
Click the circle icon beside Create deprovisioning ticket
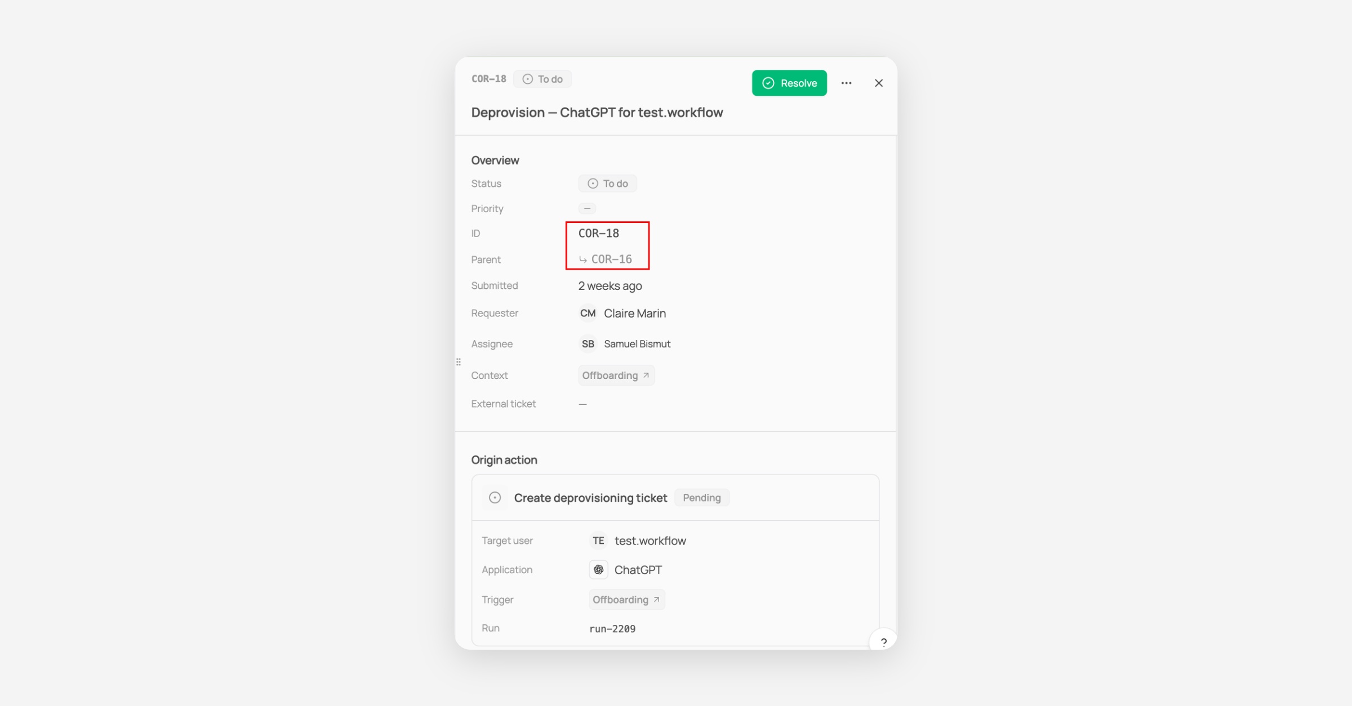(x=495, y=498)
